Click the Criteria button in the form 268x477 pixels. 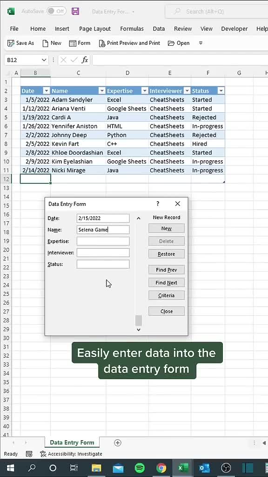pos(166,295)
